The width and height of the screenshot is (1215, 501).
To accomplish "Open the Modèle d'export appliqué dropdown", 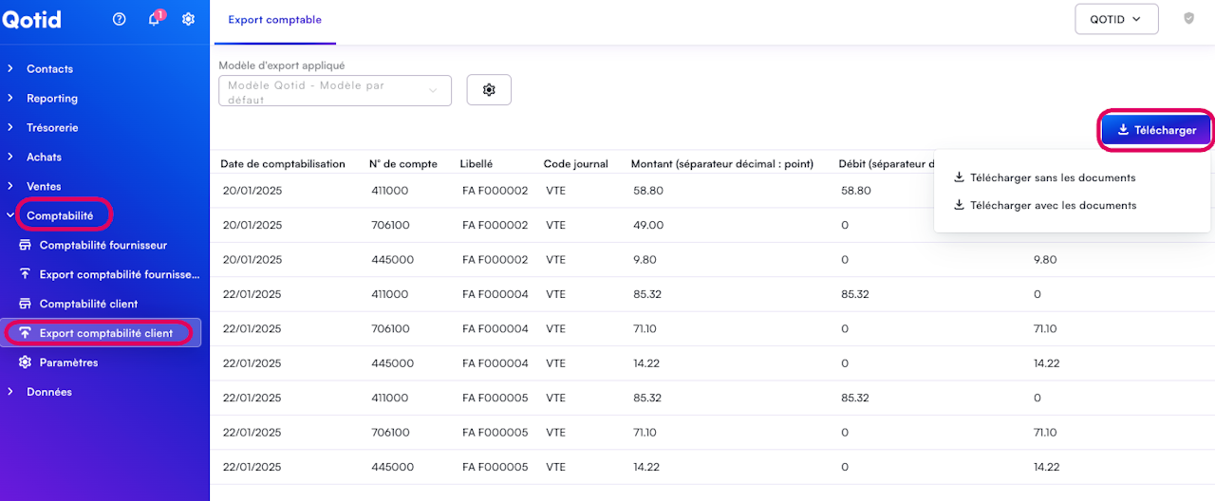I will (334, 90).
